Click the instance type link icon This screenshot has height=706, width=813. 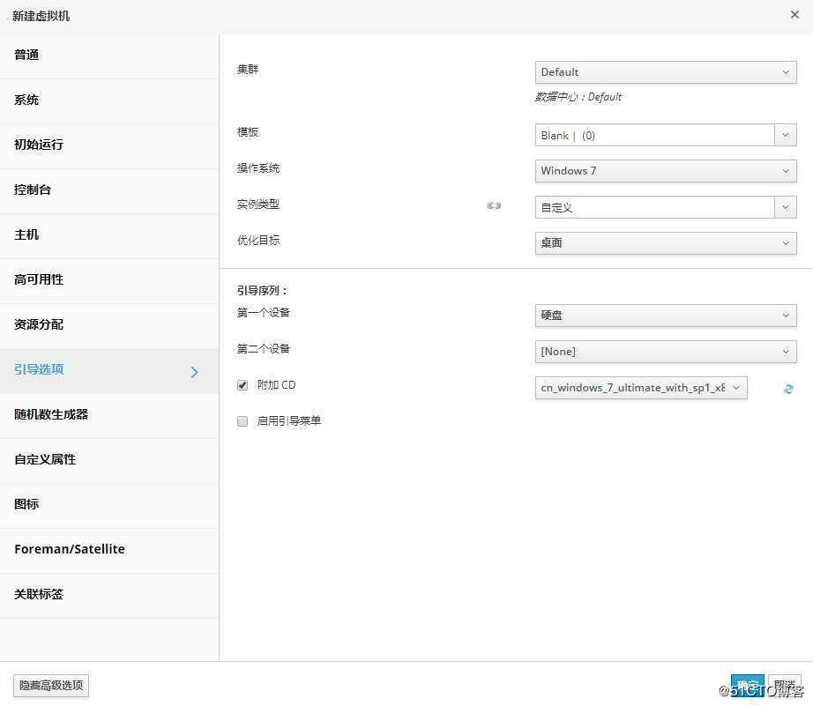click(x=494, y=205)
